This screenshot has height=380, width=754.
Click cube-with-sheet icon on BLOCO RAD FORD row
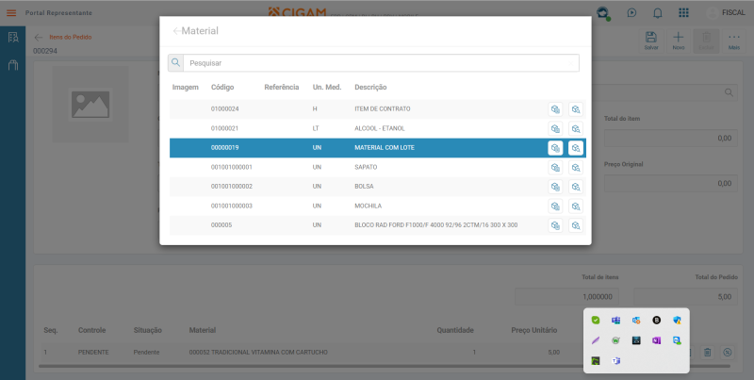point(555,225)
